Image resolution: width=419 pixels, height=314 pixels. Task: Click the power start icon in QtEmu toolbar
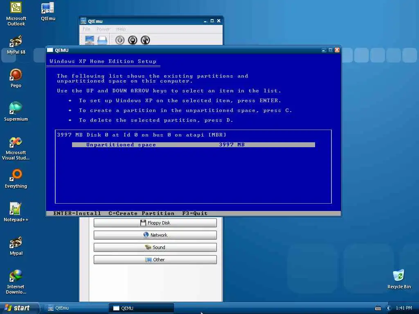tap(120, 40)
